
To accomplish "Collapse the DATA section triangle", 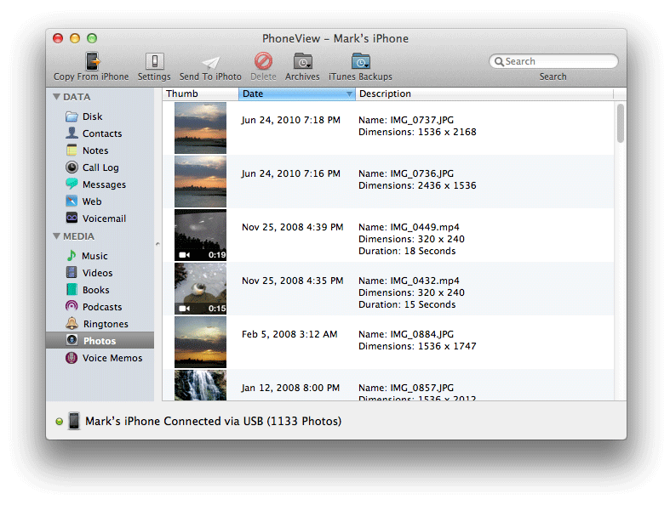I will point(56,97).
